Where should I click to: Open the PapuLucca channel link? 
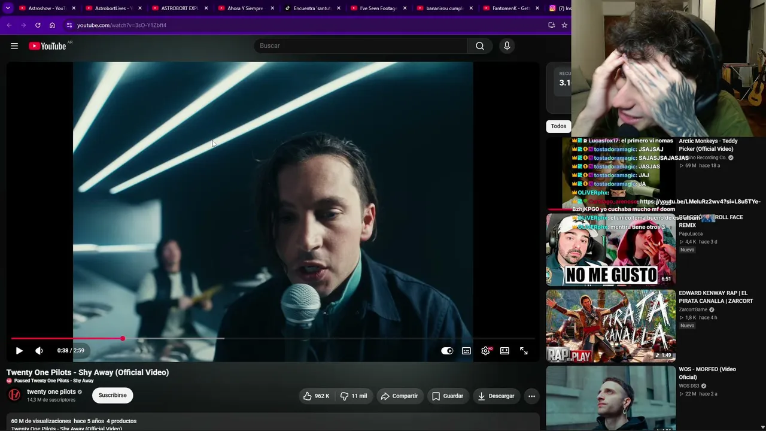(691, 233)
